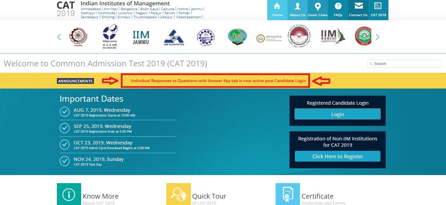Screen dimensions: 446x205
Task: Open the Jammu city link
Action: click(197, 9)
